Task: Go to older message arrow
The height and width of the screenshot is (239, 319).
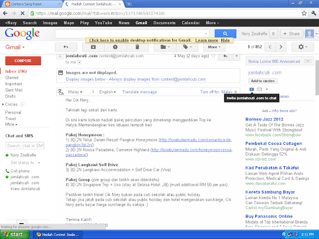Action: (x=281, y=47)
